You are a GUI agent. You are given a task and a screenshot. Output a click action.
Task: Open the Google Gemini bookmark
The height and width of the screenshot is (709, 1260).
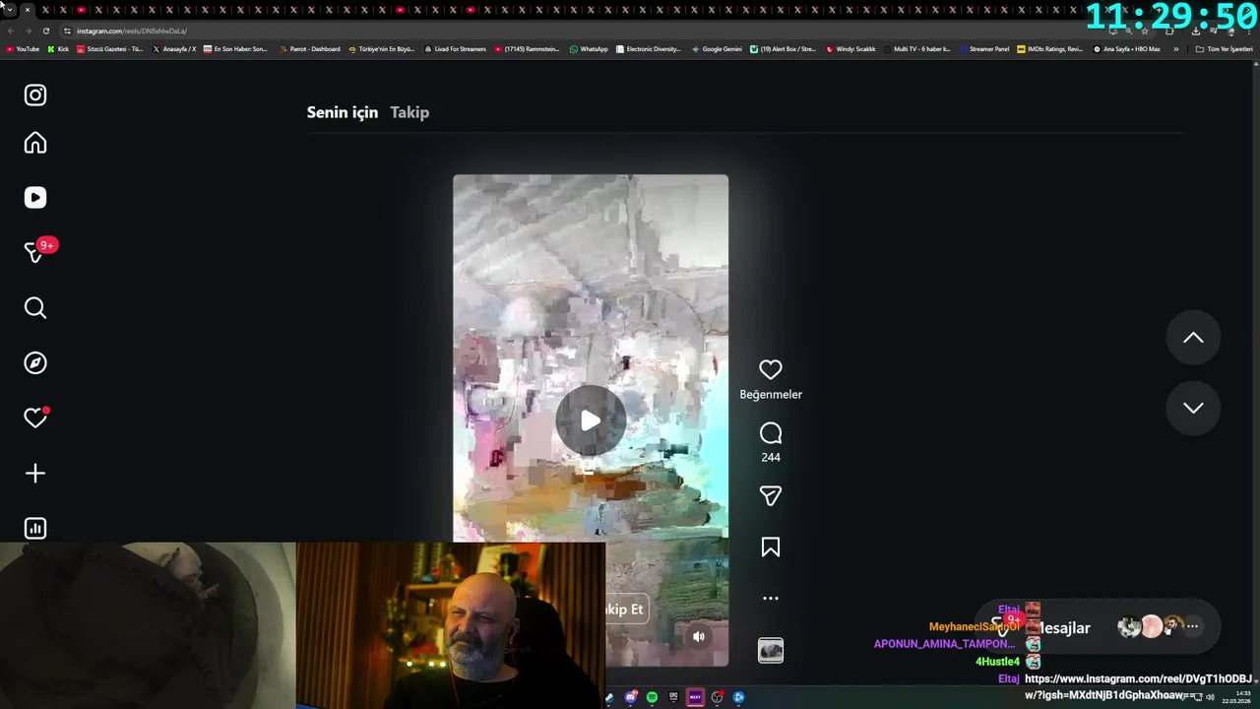click(x=717, y=49)
